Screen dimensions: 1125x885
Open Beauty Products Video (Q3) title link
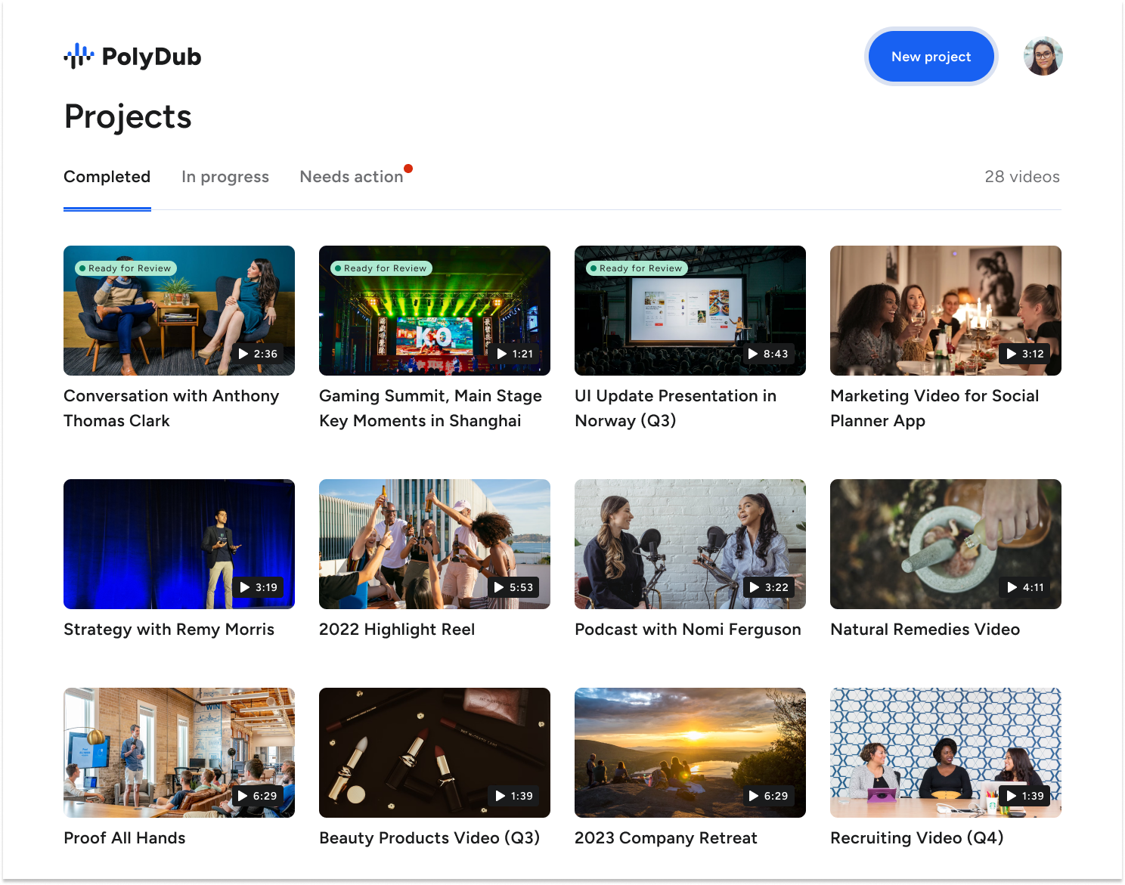tap(429, 838)
